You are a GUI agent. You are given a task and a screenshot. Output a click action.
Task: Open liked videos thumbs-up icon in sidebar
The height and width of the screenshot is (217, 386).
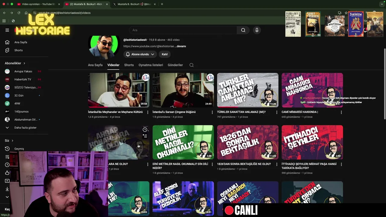pyautogui.click(x=7, y=173)
